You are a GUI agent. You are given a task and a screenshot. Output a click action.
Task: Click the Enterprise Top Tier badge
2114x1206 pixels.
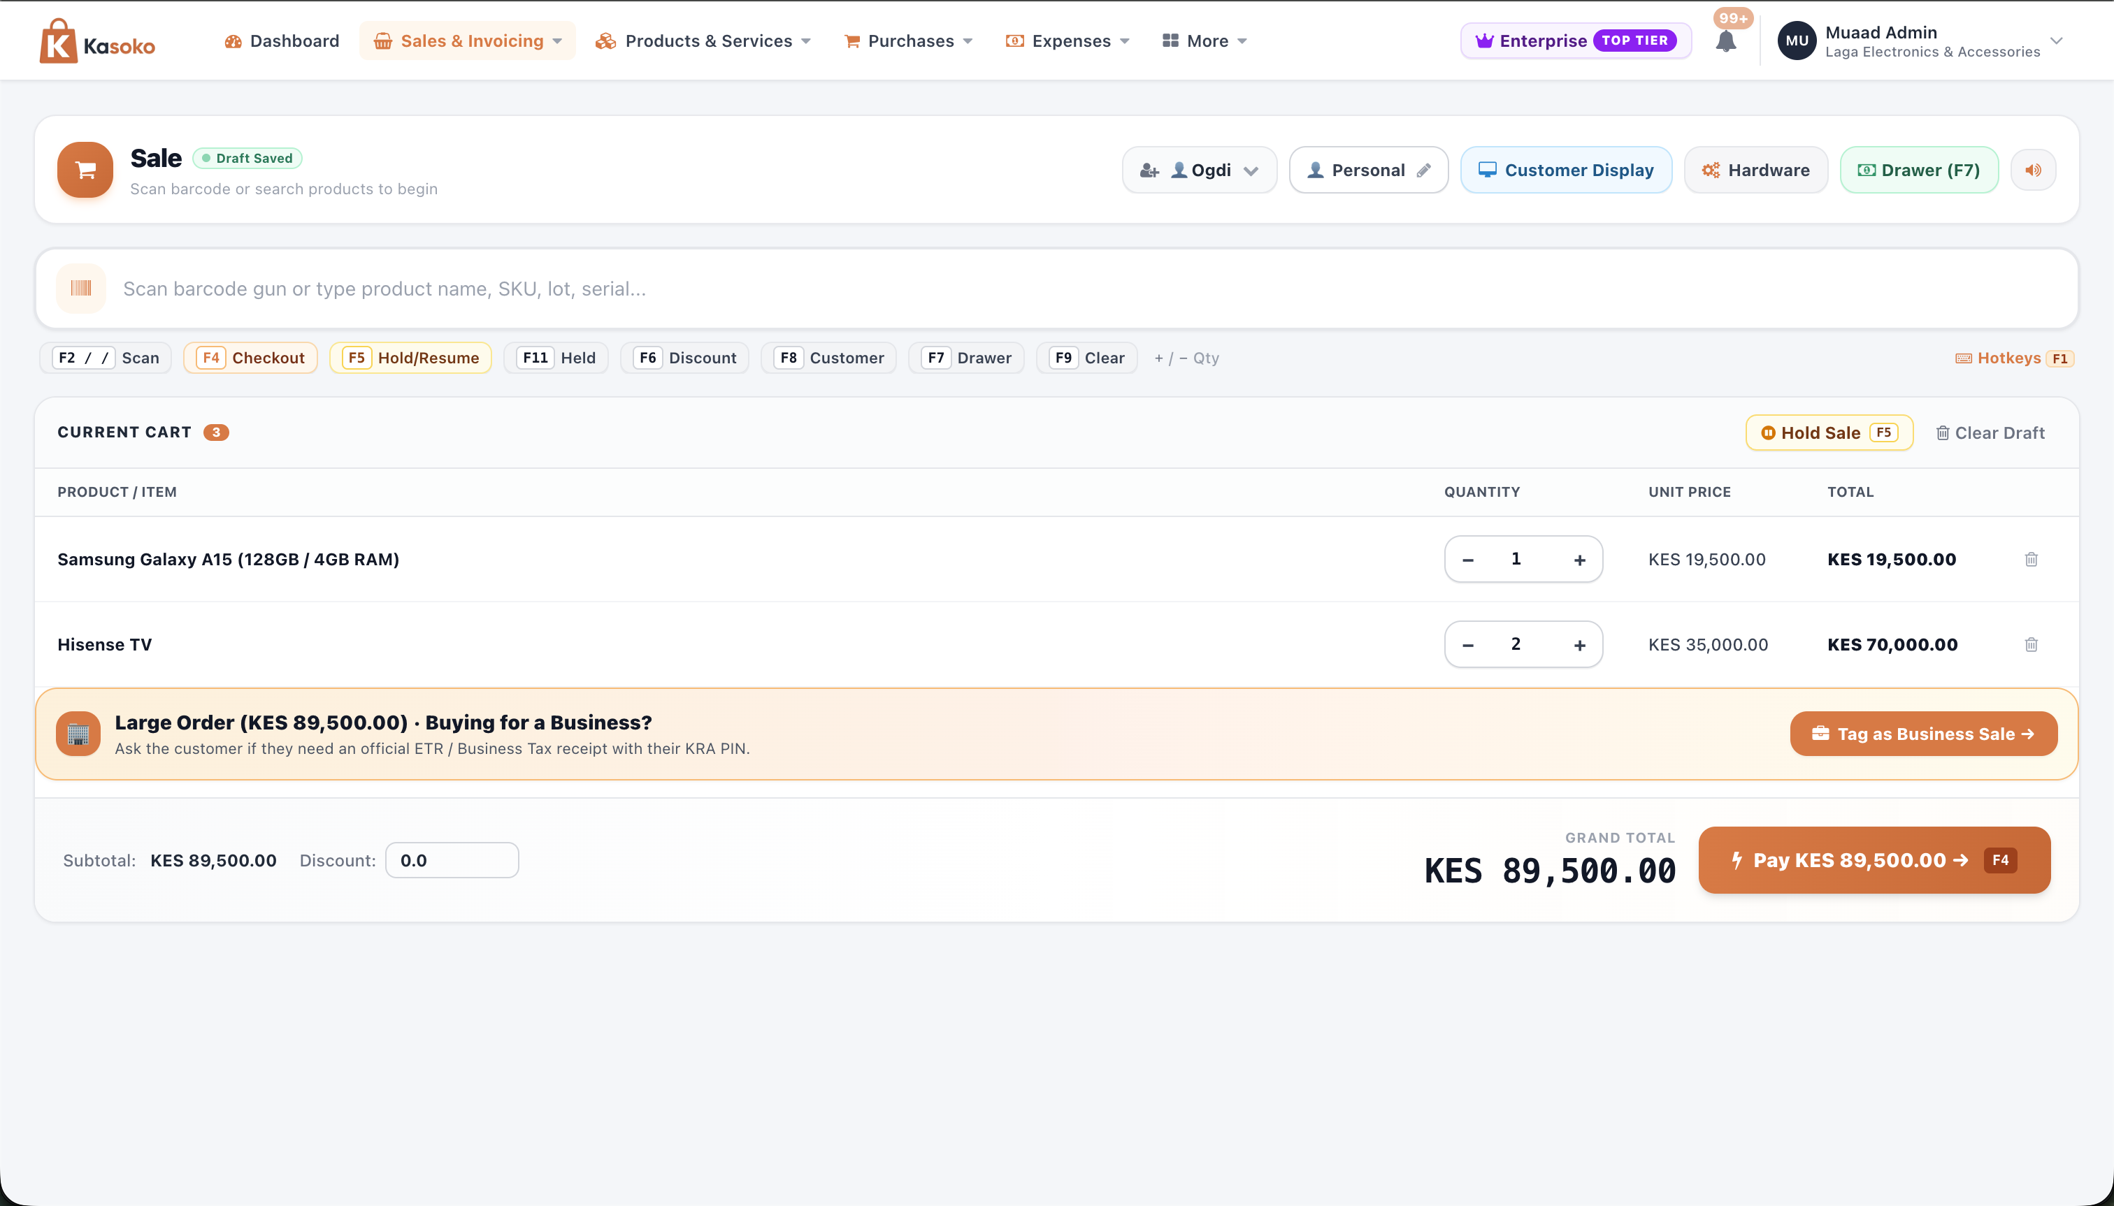(x=1576, y=41)
